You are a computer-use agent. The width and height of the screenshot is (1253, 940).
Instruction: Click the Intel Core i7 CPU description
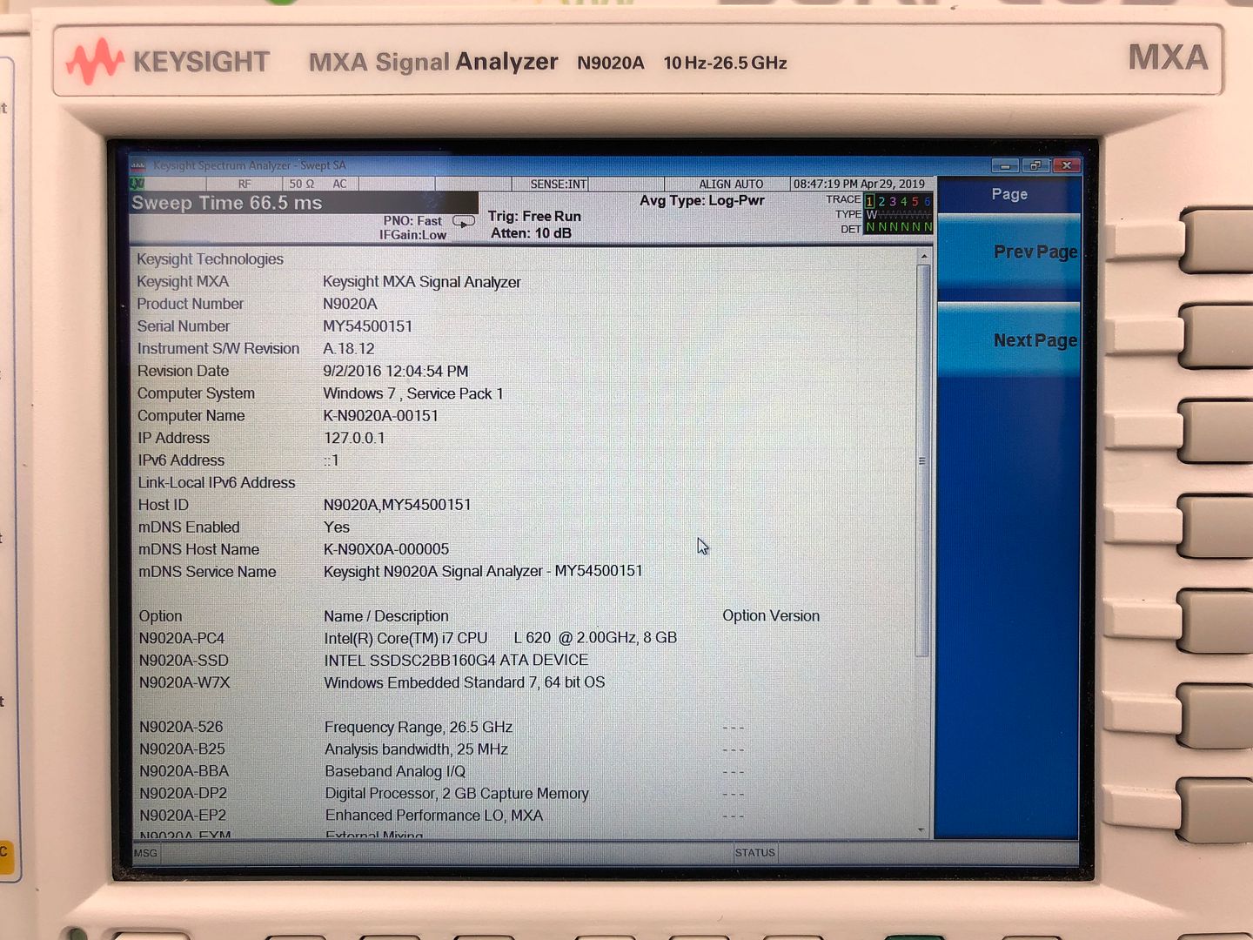point(500,638)
